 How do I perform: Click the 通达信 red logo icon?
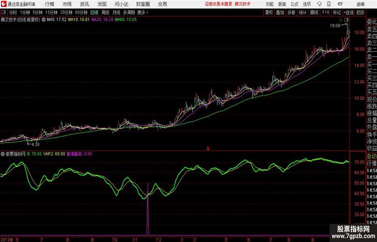[3, 4]
